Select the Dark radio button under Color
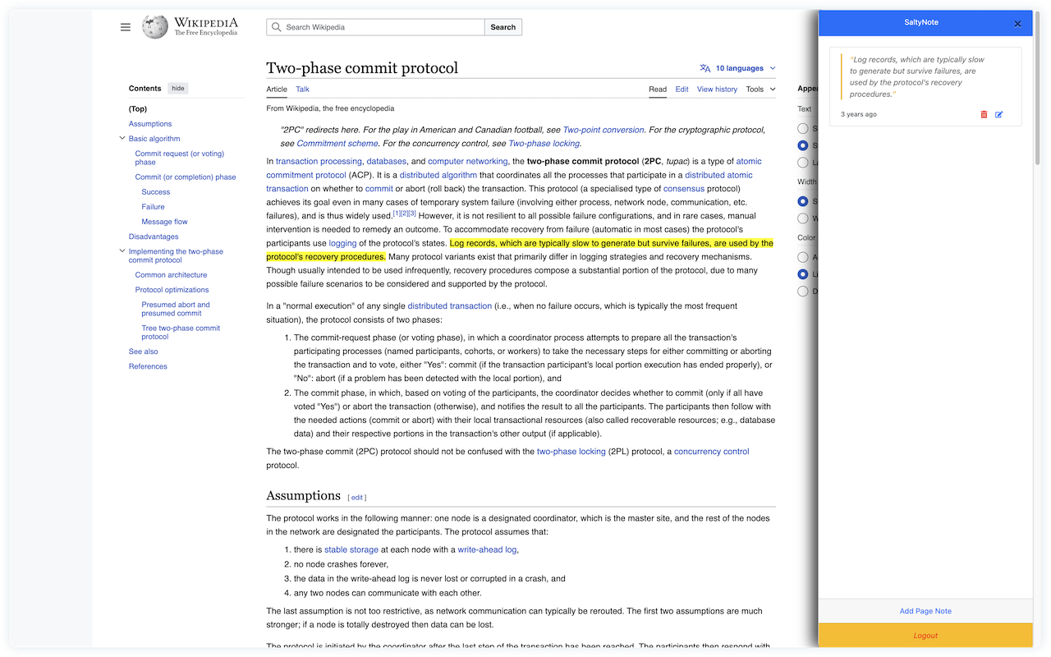This screenshot has width=1051, height=657. tap(803, 291)
